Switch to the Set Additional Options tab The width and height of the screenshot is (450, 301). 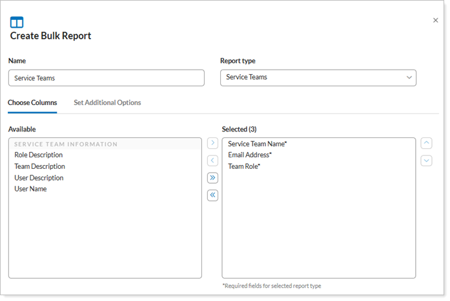[x=107, y=102]
